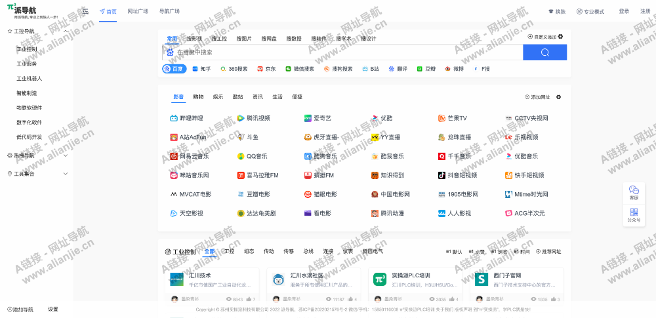Switch to 搜工控 search tab
The image size is (656, 318).
pos(219,39)
